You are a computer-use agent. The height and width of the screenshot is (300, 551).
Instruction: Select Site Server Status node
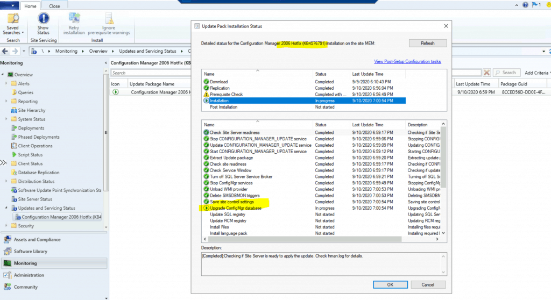coord(35,199)
